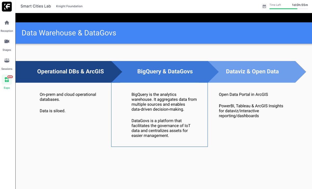Select the Expo label in the sidebar

coord(7,88)
